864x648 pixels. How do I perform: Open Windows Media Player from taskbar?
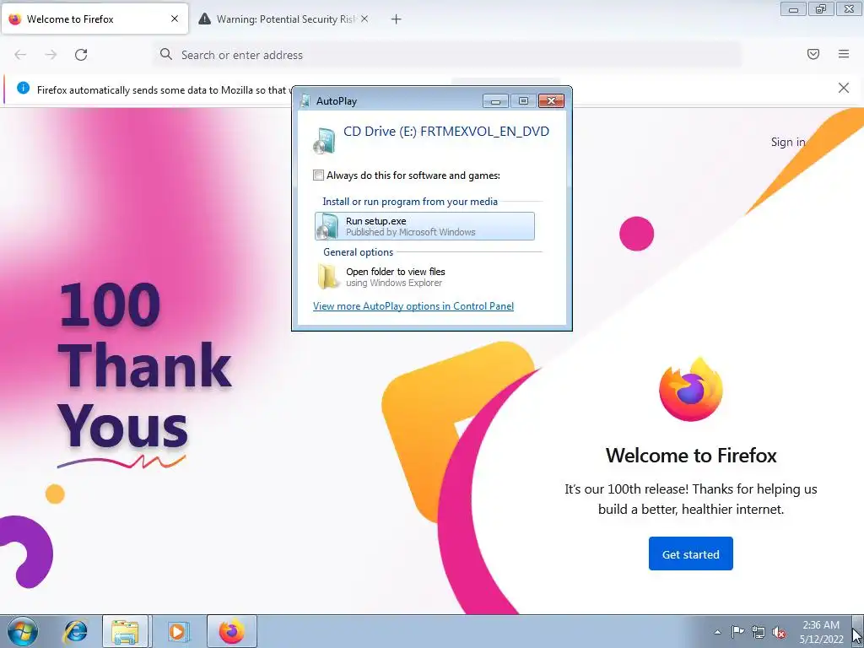click(177, 631)
